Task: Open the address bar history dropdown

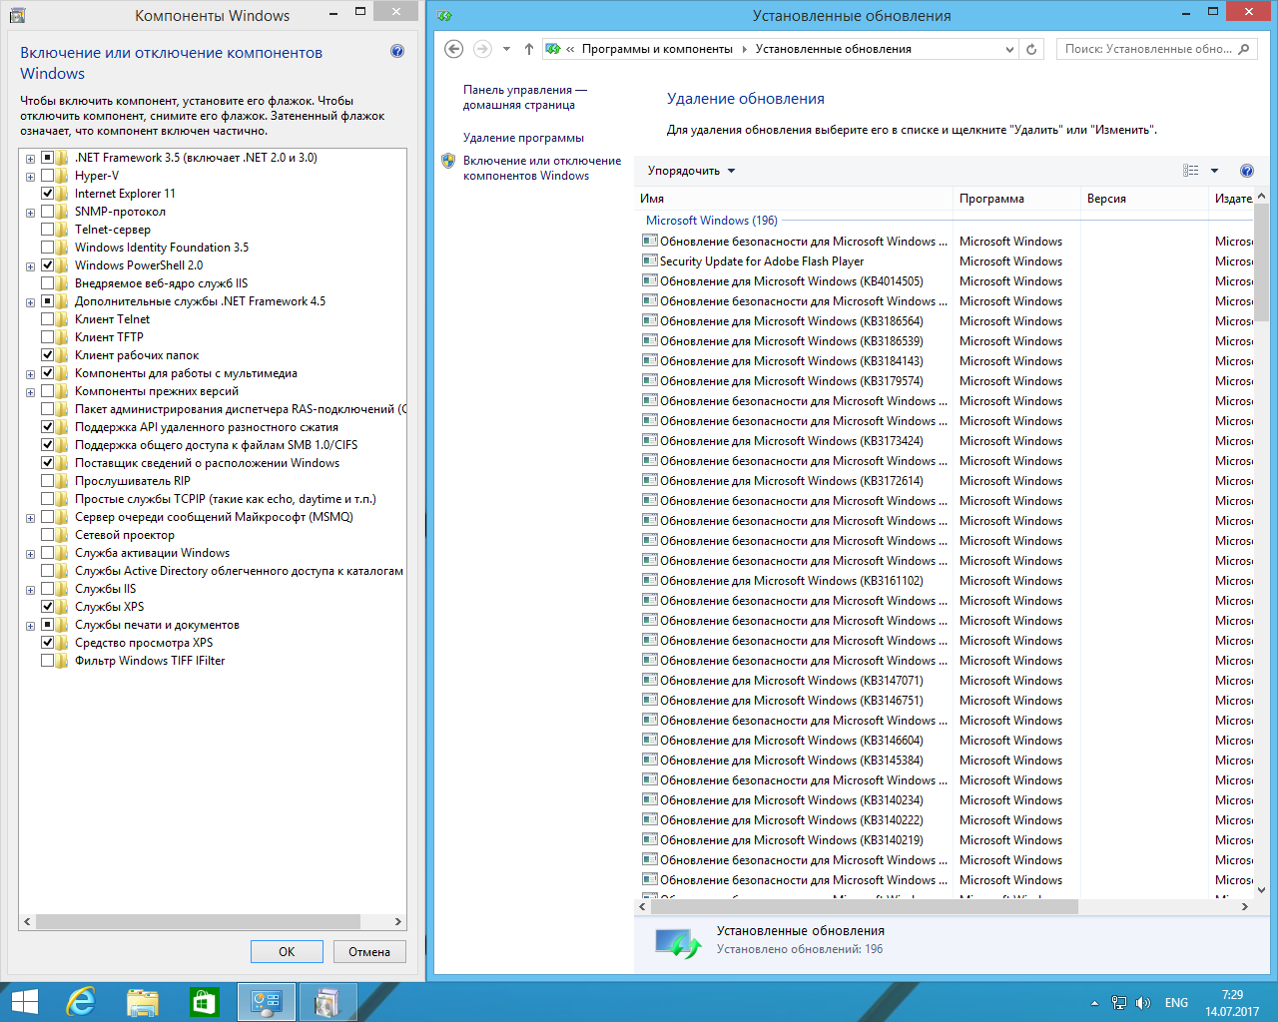Action: (1009, 49)
